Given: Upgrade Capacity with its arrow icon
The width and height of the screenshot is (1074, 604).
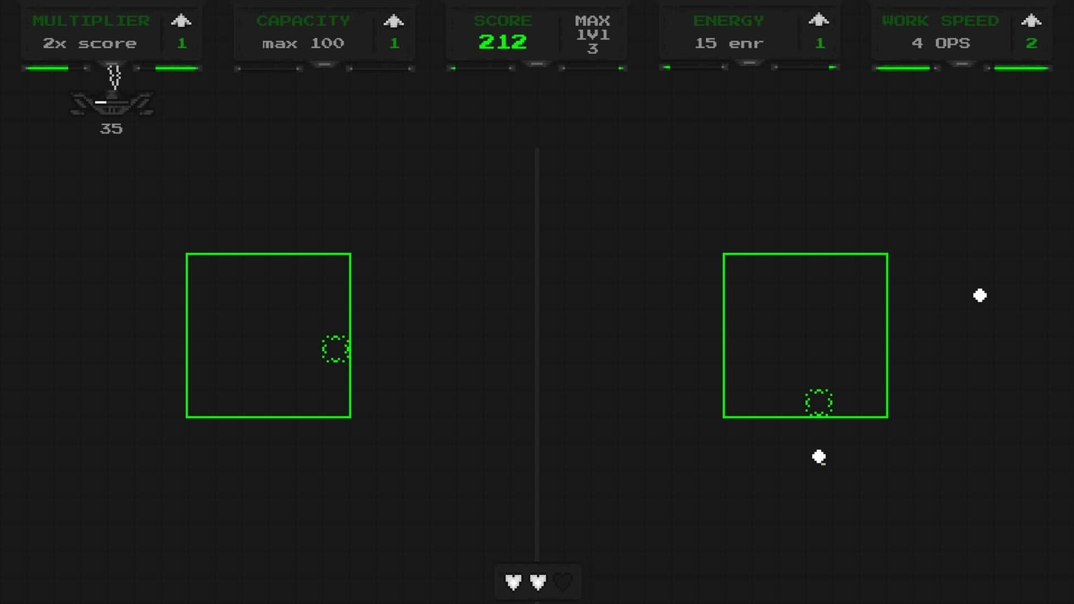Looking at the screenshot, I should click(x=393, y=21).
